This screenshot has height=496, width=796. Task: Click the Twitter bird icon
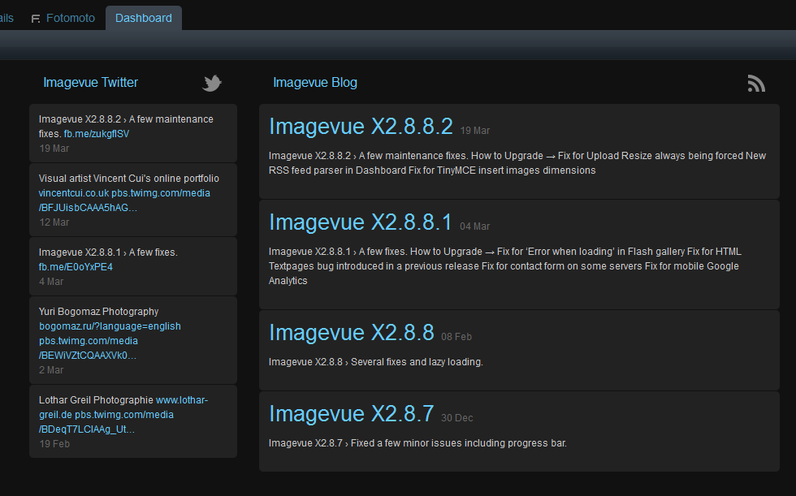coord(212,83)
